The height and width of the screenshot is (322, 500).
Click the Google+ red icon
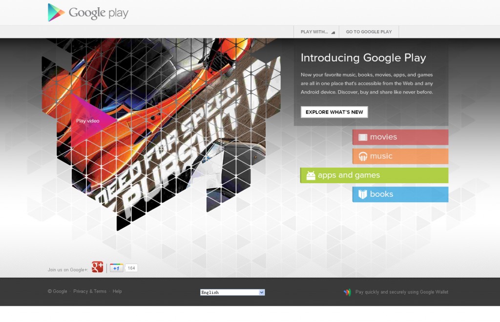[98, 267]
